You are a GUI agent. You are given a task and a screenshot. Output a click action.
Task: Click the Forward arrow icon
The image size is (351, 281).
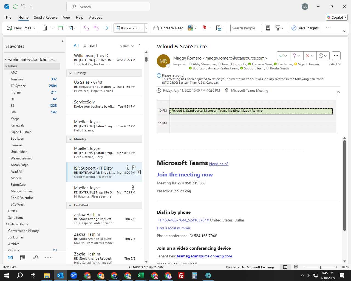(x=106, y=28)
